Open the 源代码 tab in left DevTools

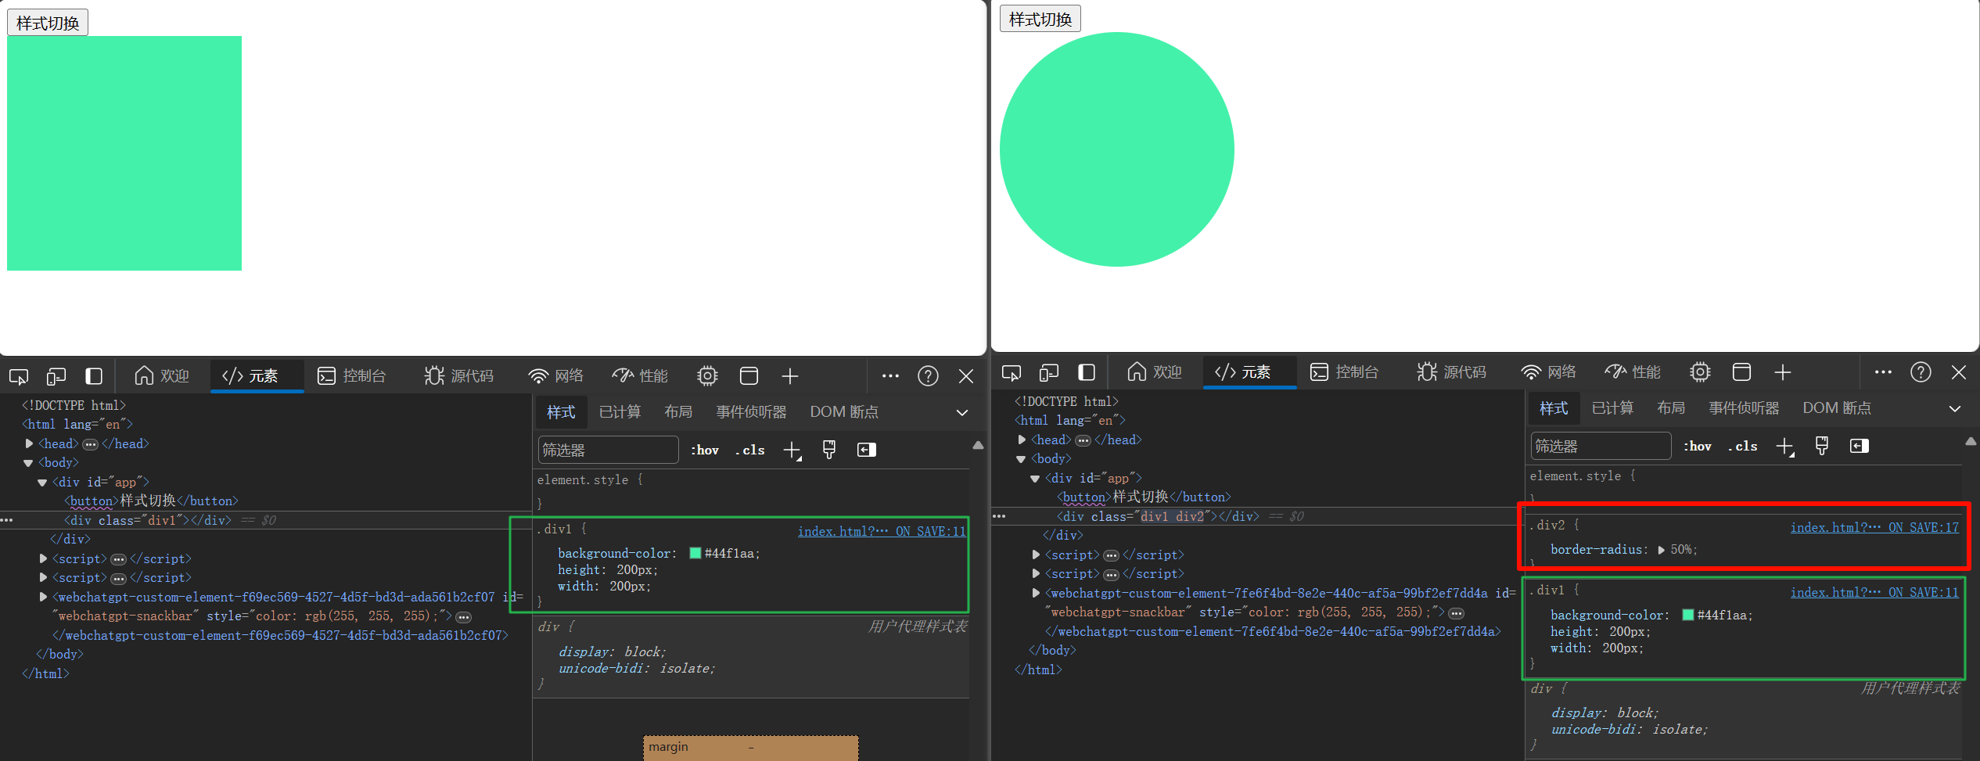coord(459,376)
